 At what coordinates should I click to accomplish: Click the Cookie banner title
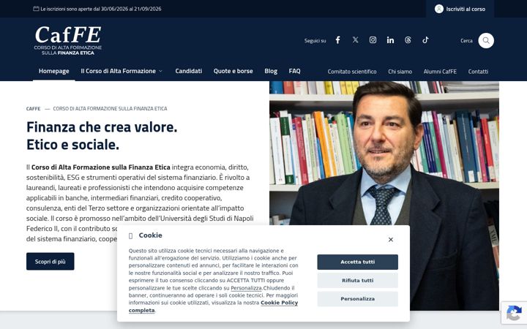point(150,235)
